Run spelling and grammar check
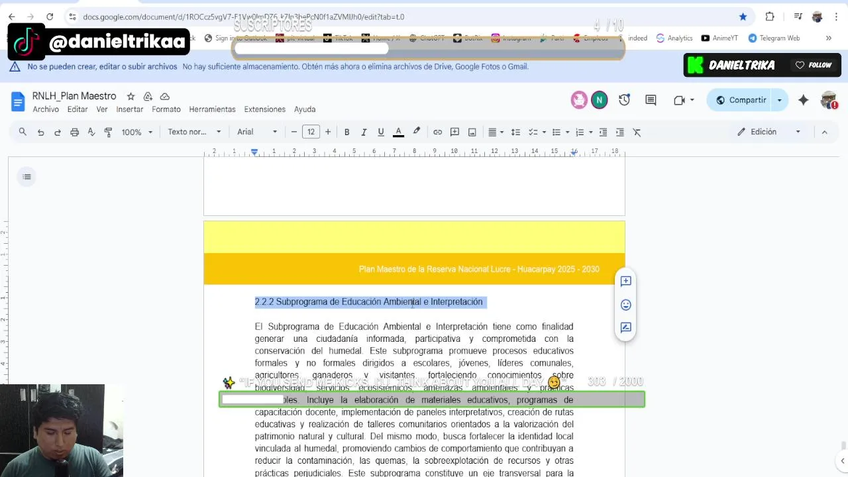This screenshot has height=477, width=848. (91, 132)
